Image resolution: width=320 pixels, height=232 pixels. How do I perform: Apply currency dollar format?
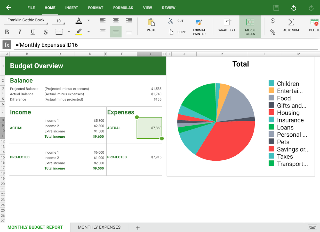[x=273, y=21]
